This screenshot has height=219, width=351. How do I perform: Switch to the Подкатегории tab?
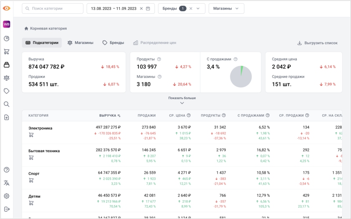click(x=42, y=43)
